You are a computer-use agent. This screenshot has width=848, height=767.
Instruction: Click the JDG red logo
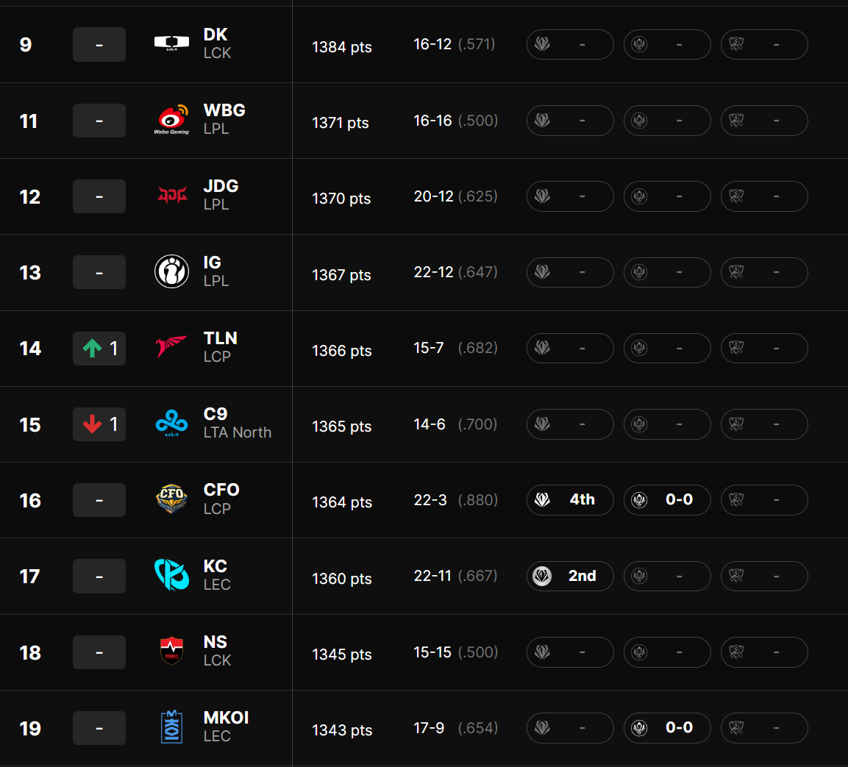coord(172,195)
